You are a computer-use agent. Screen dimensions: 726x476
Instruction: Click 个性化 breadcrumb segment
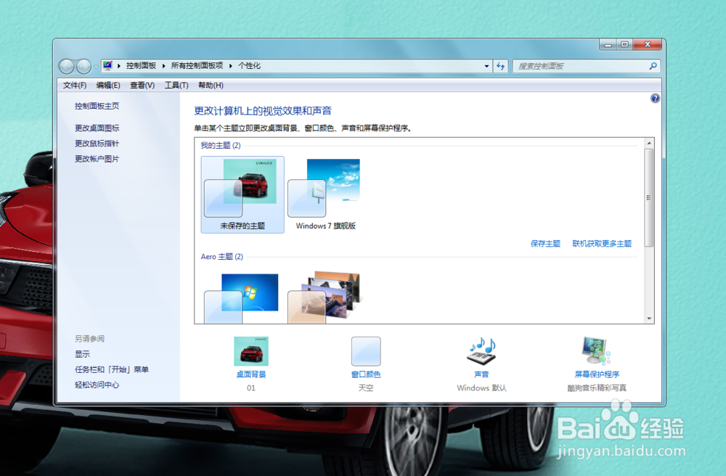tap(249, 66)
